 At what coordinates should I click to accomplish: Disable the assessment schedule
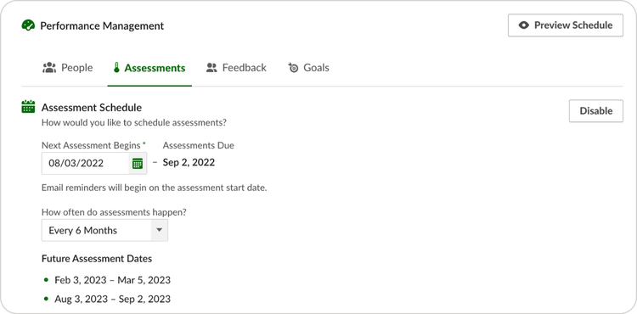pos(595,111)
